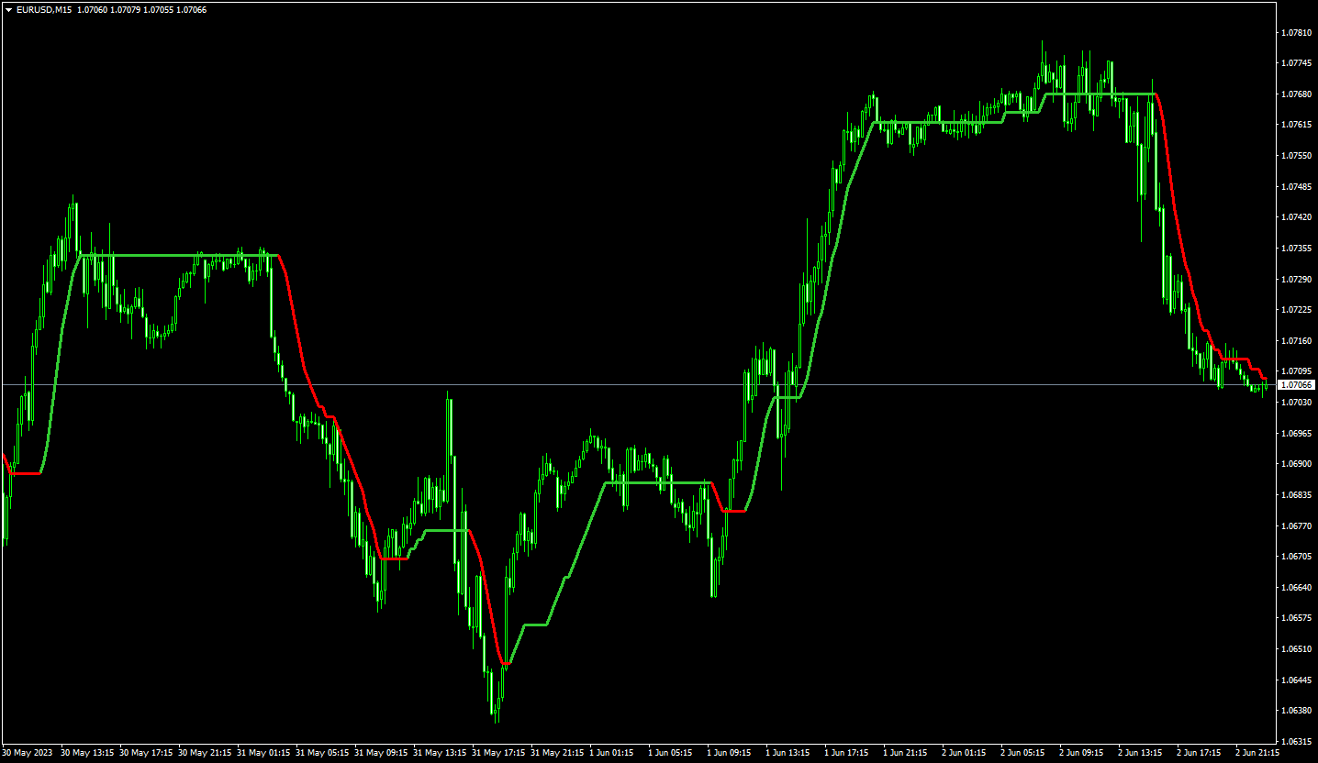The height and width of the screenshot is (763, 1318).
Task: Click price axis label "1.06640"
Action: coord(1296,588)
